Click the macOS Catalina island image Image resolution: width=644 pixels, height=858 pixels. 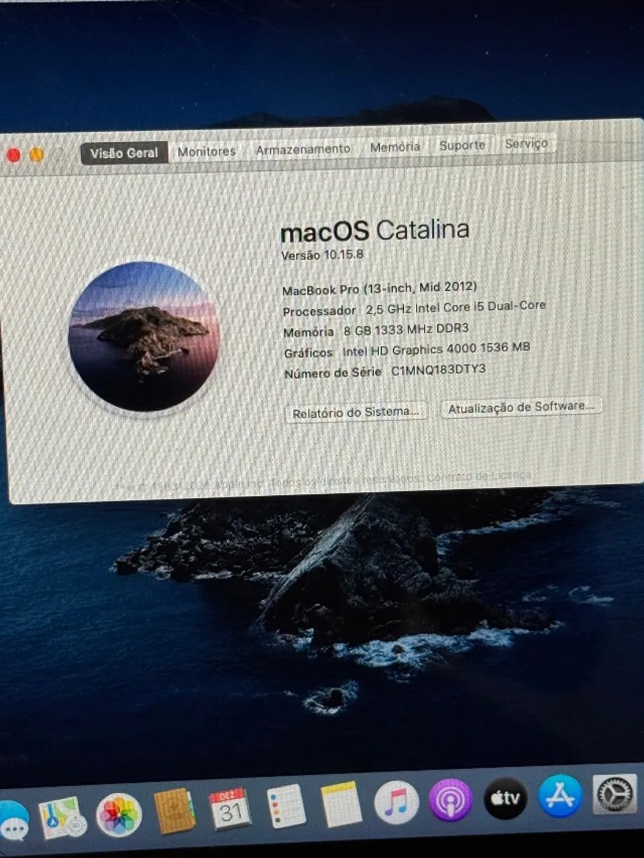click(x=144, y=336)
